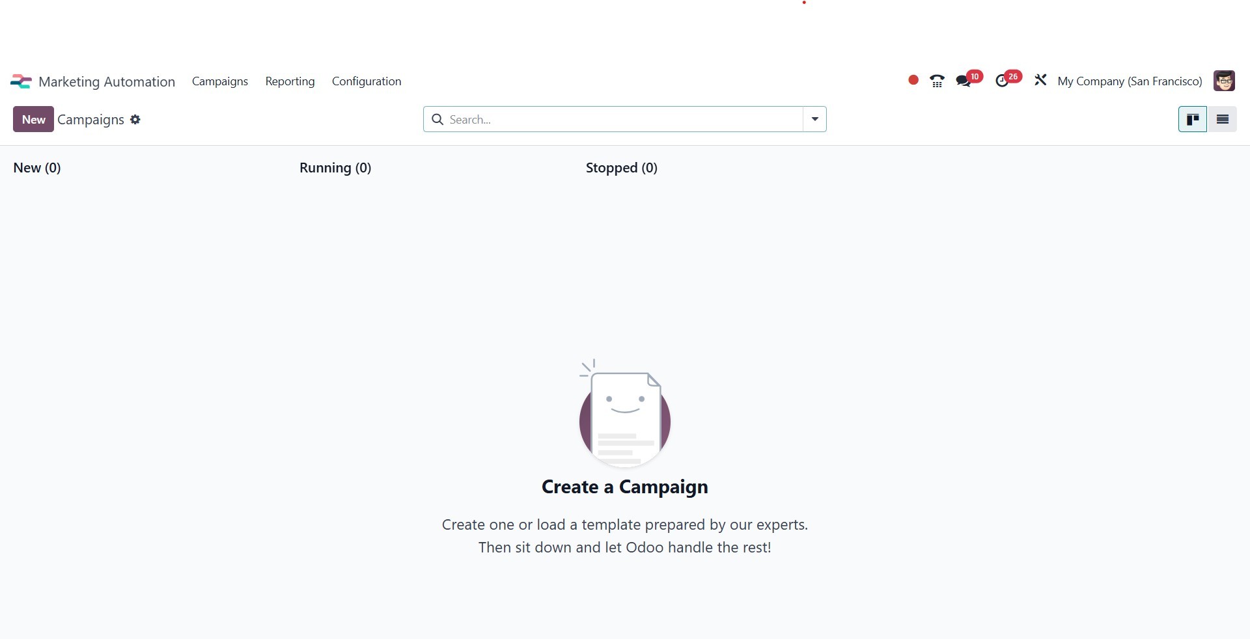Switch to Kanban view
Image resolution: width=1250 pixels, height=639 pixels.
click(x=1193, y=120)
